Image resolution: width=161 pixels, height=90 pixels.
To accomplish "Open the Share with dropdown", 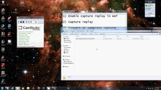I will 84,34.
